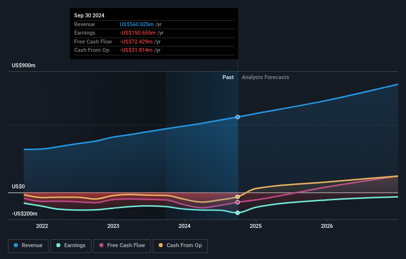This screenshot has height=259, width=406.
Task: Click the pink Free Cash Flow legend dot
Action: [101, 245]
